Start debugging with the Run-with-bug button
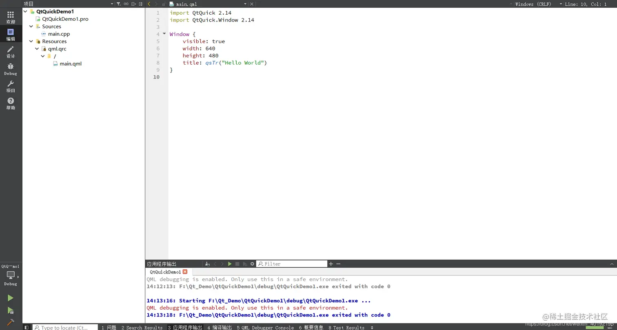This screenshot has width=617, height=330. coord(11,310)
